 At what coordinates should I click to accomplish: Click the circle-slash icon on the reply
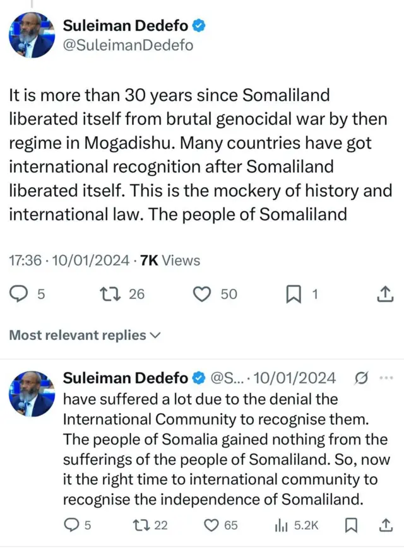point(362,378)
